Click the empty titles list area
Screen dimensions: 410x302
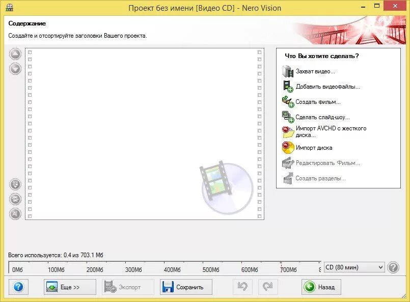144,134
